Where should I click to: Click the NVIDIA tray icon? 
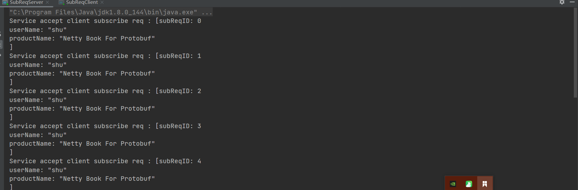[x=453, y=184]
